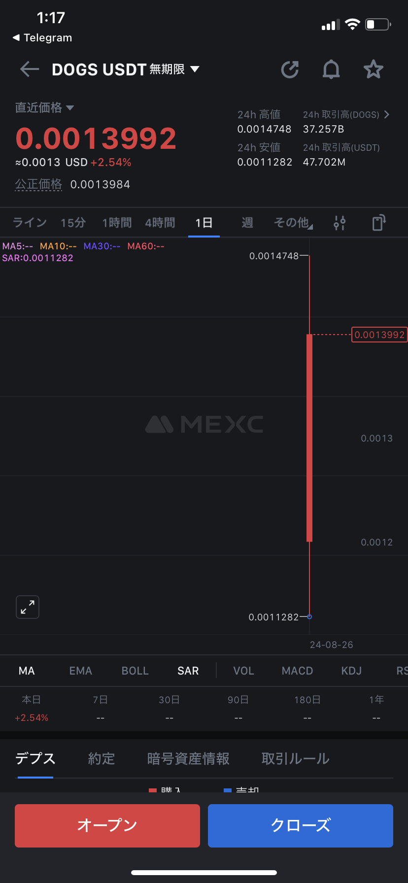Open the その他 timeframe dropdown
The width and height of the screenshot is (408, 883).
tap(293, 223)
